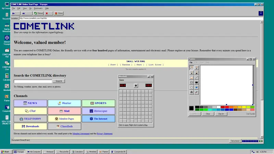274x154 pixels.
Task: Open the Voyager Edit menu
Action: point(19,8)
